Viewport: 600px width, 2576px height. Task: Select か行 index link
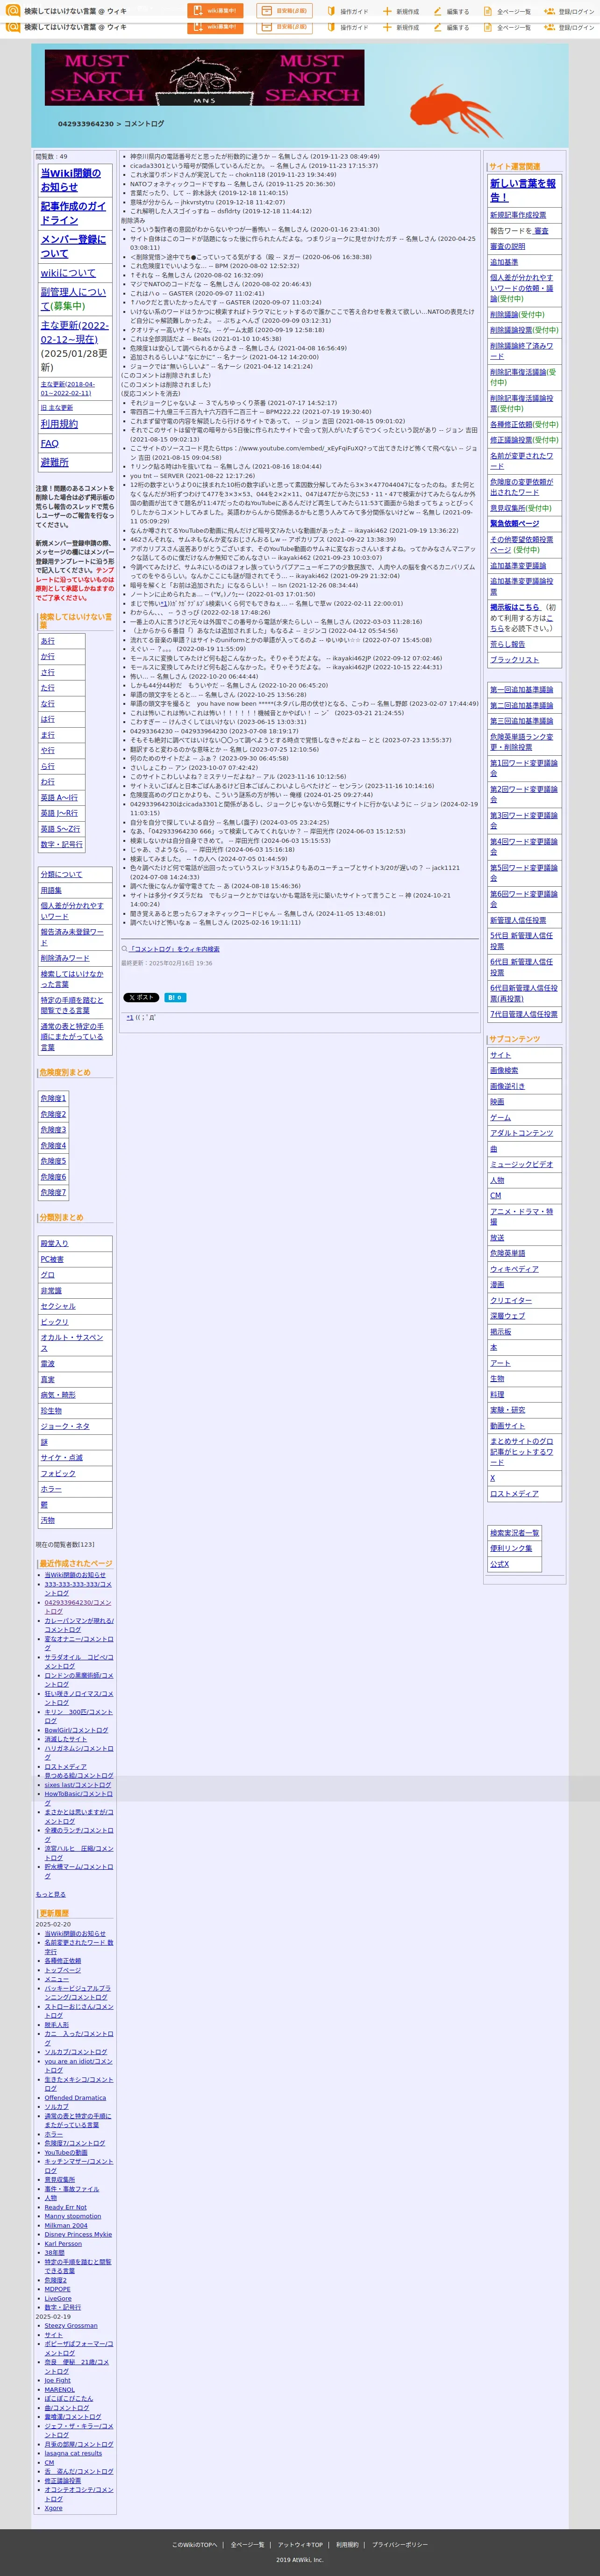coord(48,657)
